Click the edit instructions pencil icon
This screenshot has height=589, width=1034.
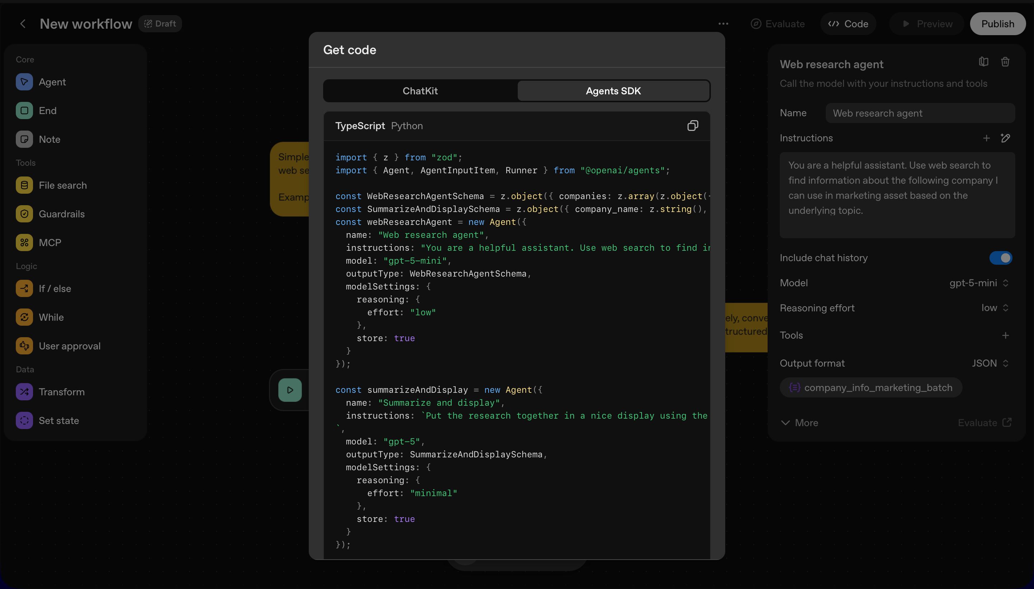pyautogui.click(x=1005, y=138)
